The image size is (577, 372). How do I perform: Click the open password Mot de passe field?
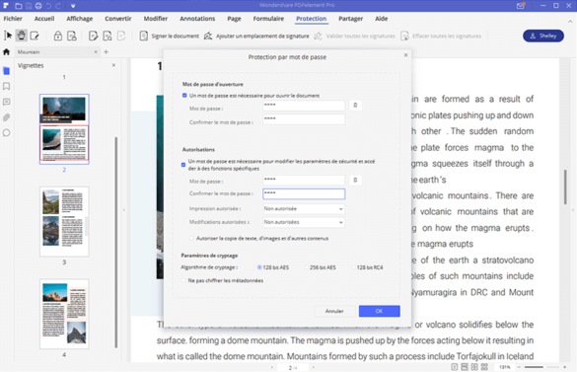[304, 106]
